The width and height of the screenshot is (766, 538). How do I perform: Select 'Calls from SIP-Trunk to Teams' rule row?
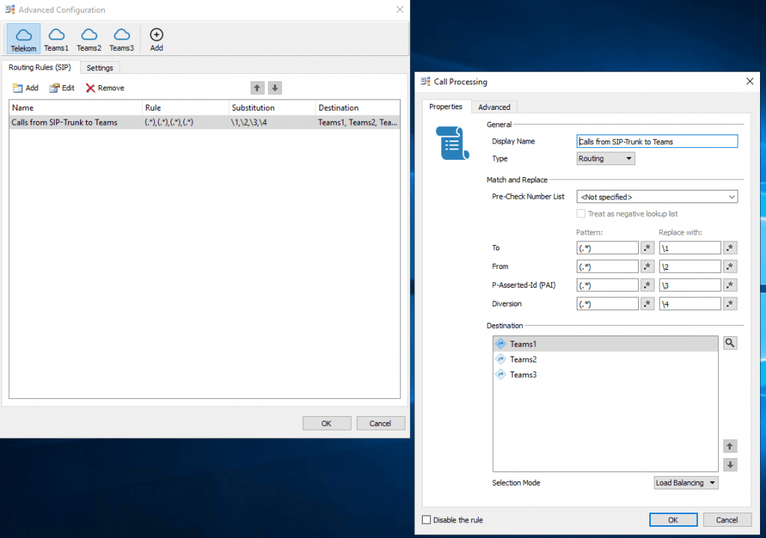point(204,123)
